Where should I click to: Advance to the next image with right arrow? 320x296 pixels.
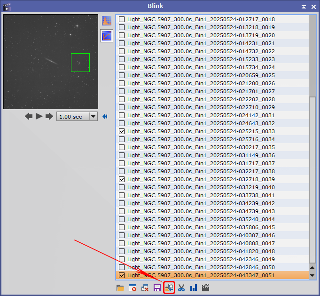coord(49,117)
